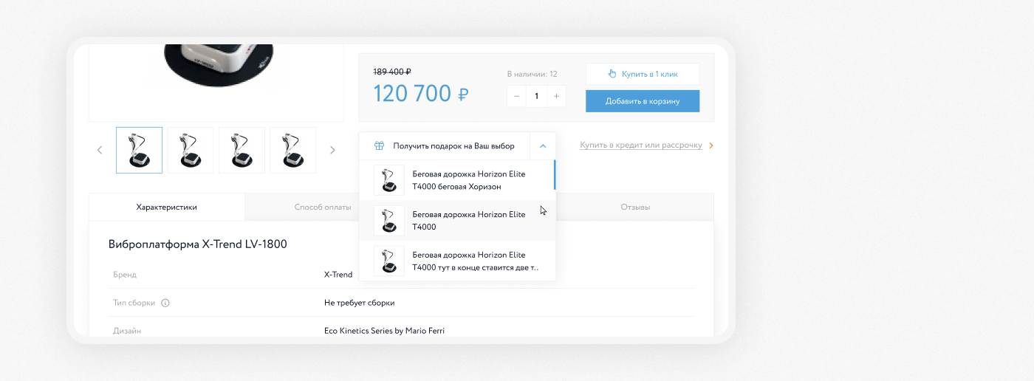
Task: Increase quantity with plus button
Action: coord(556,96)
